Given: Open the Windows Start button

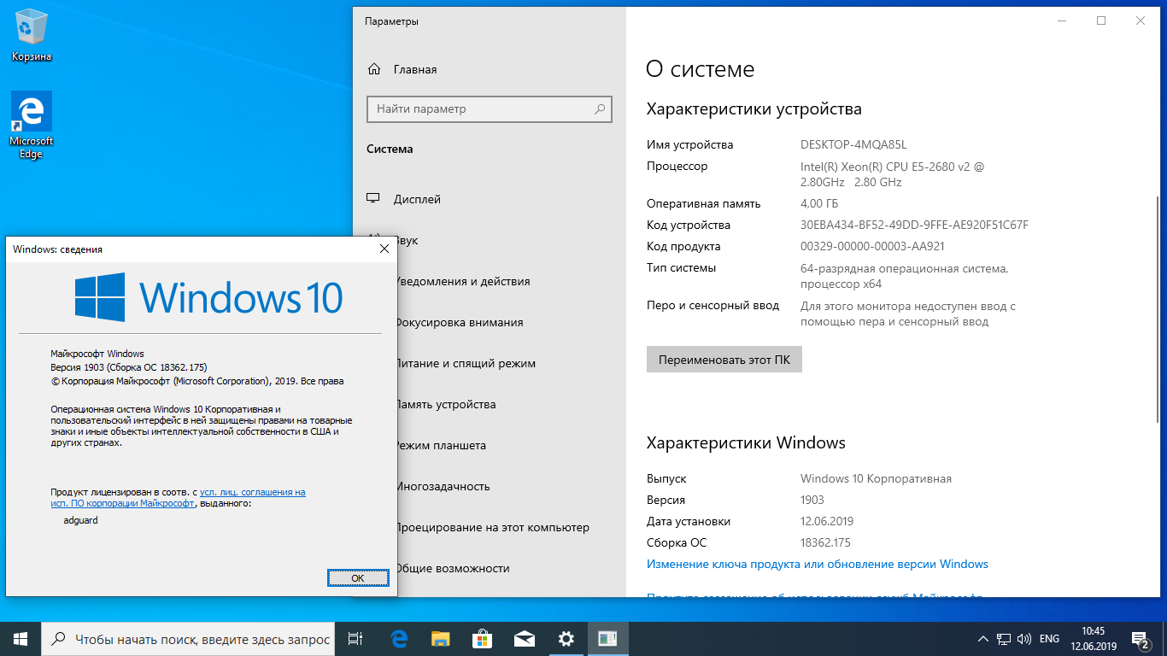Looking at the screenshot, I should point(21,639).
